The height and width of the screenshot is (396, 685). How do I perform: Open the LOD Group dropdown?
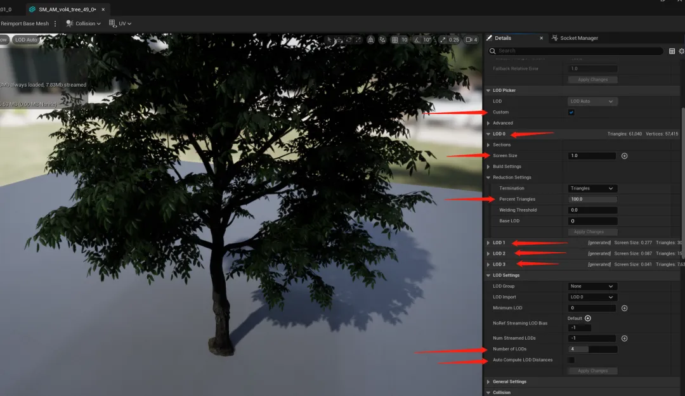pyautogui.click(x=592, y=286)
